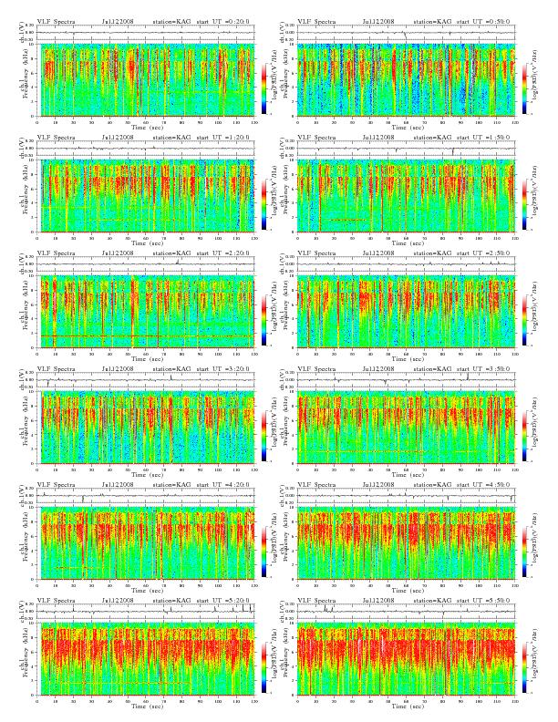Click the 'start UT =5:50:0' title text
Viewport: 558px width, 722px height.
tap(483, 601)
